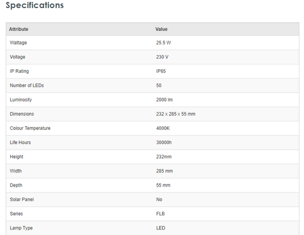Select the FLB series value
This screenshot has height=235, width=304.
(x=161, y=214)
